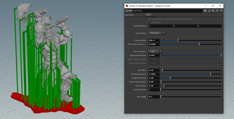Screen dimensions: 234x119
Task: Close the Houdini parameter window
Action: click(x=220, y=6)
